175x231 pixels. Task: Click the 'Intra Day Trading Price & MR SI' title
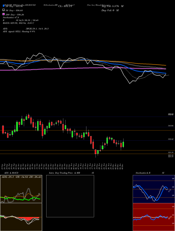[x=71, y=173]
